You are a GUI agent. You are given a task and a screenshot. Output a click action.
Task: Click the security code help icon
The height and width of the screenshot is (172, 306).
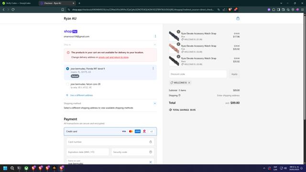coord(151,152)
